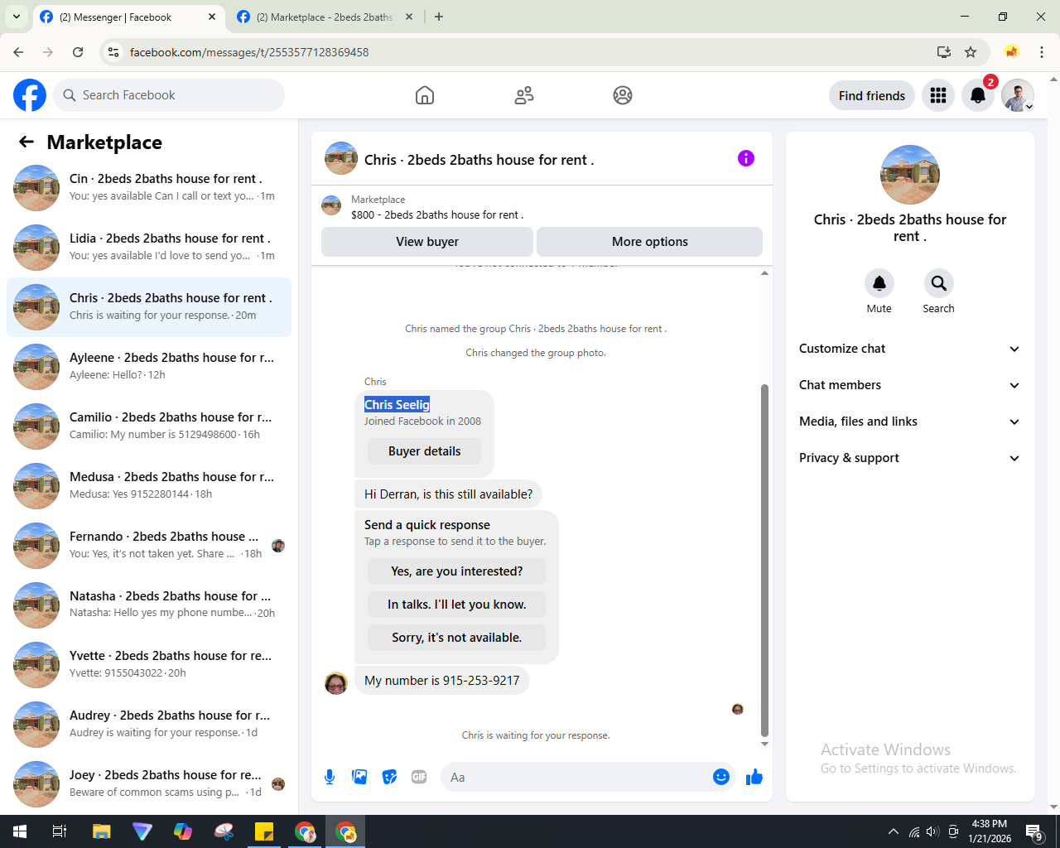Expand Media, files and links section

point(909,422)
